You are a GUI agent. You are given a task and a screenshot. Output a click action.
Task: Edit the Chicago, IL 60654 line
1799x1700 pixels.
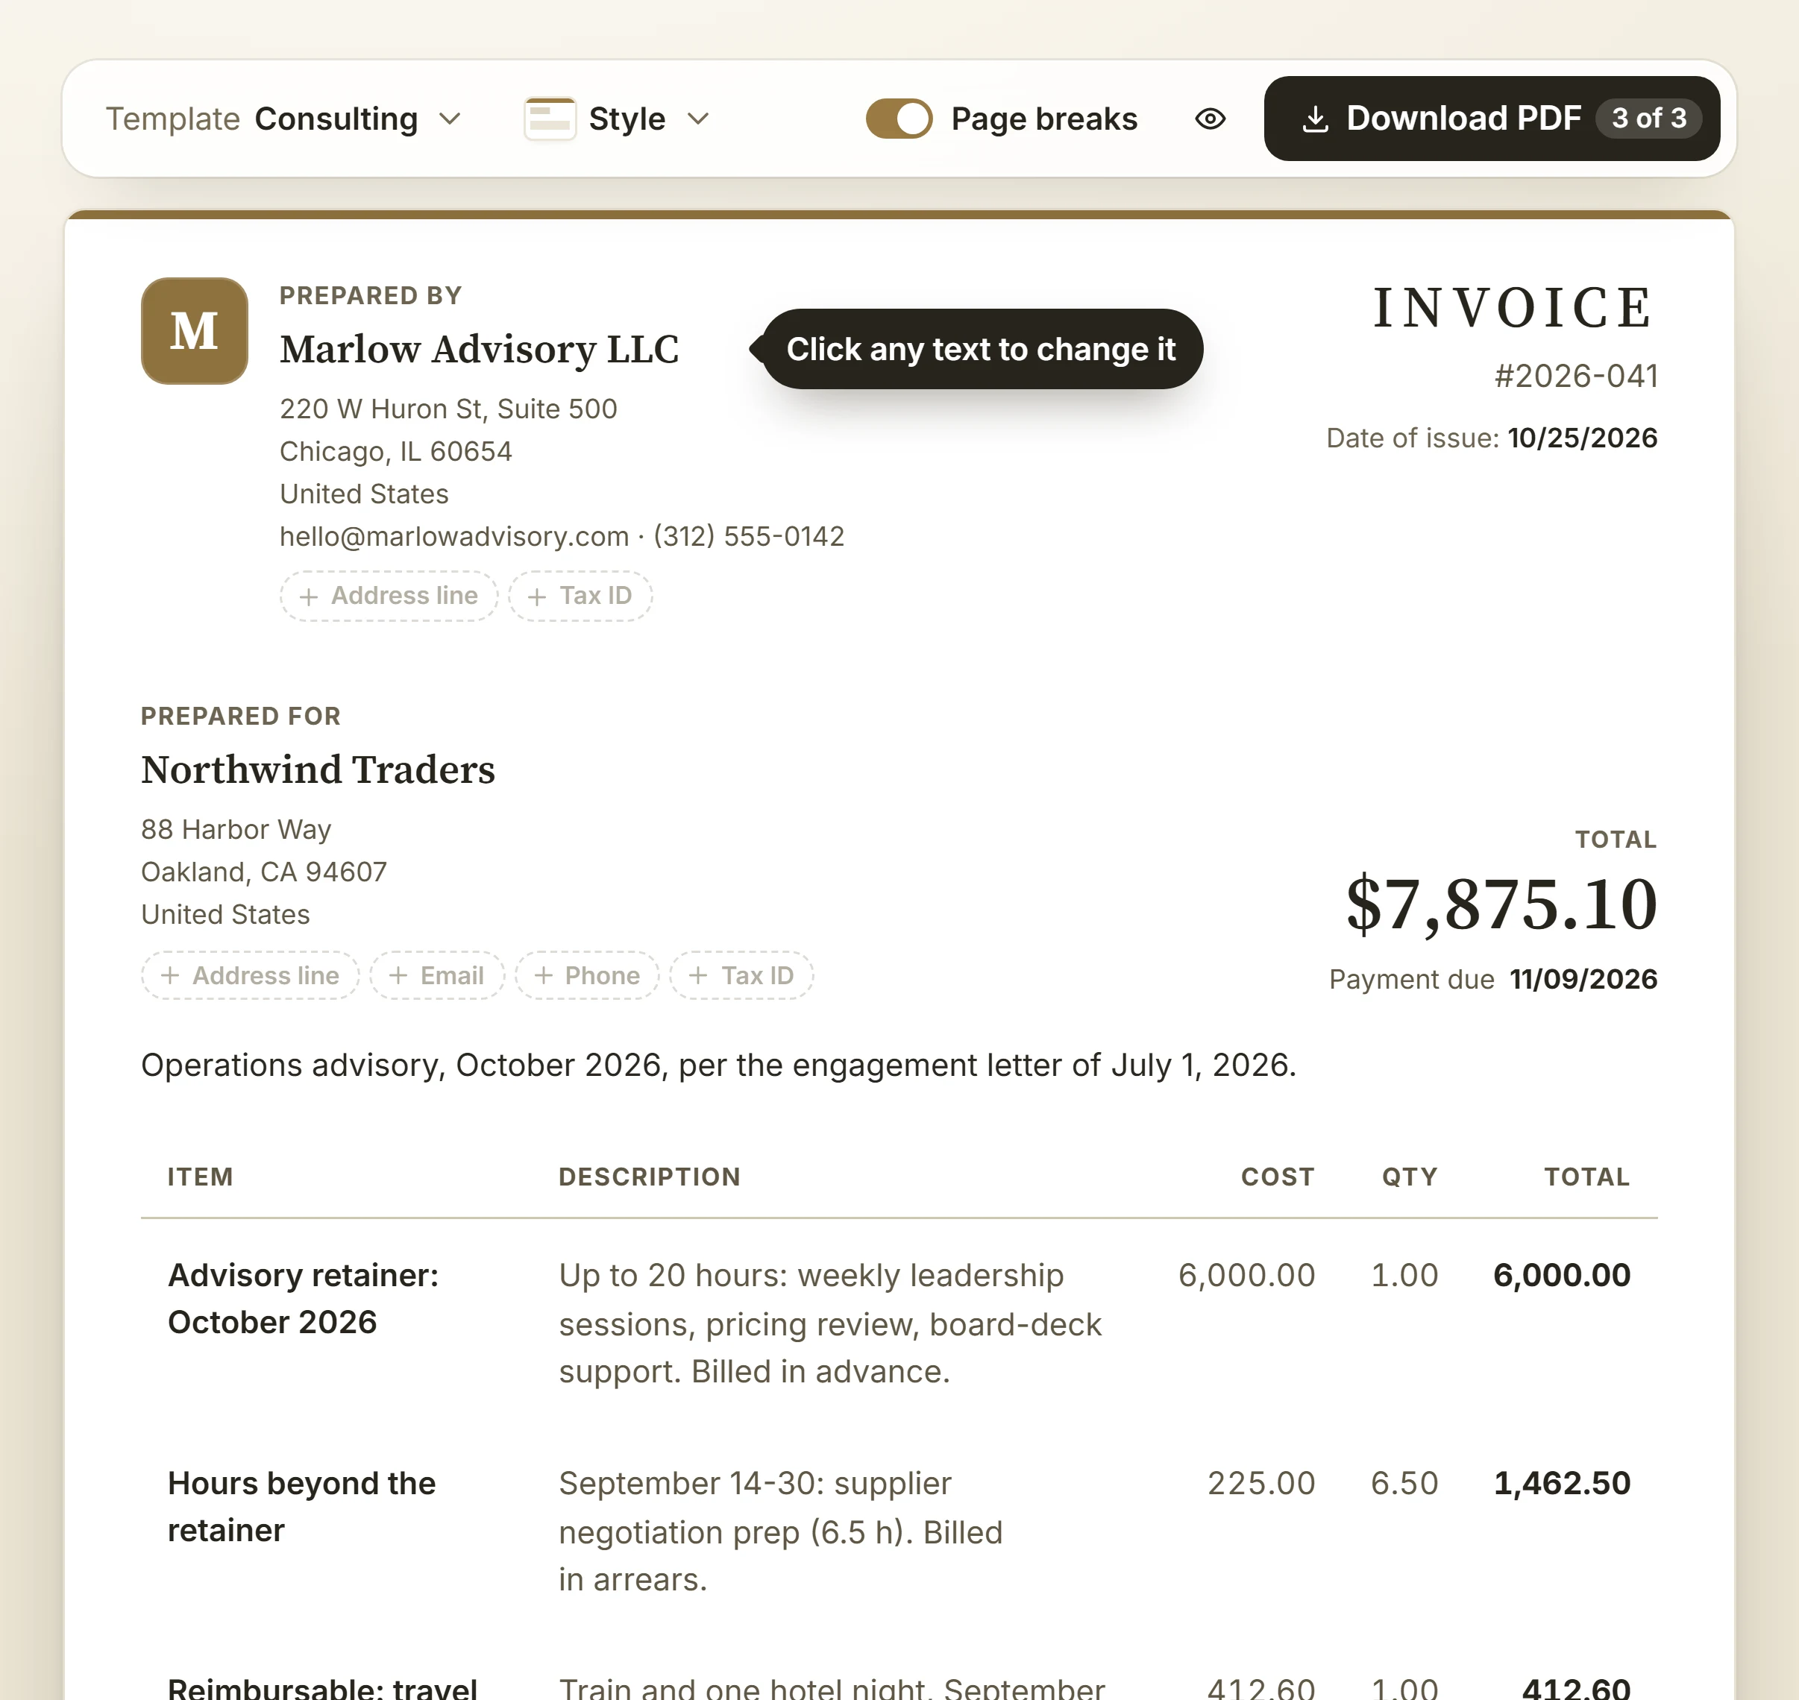(395, 451)
